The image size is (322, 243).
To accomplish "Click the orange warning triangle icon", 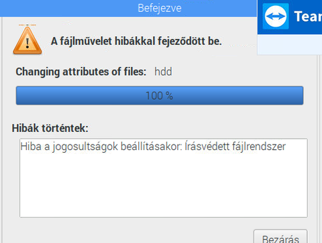I will (x=28, y=40).
